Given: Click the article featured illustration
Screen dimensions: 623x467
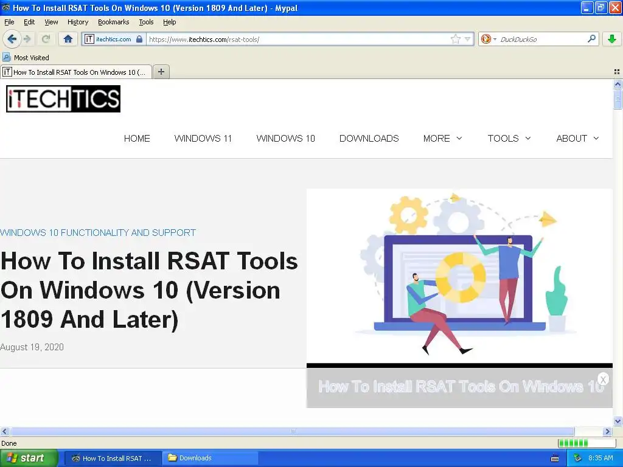Looking at the screenshot, I should click(x=459, y=275).
